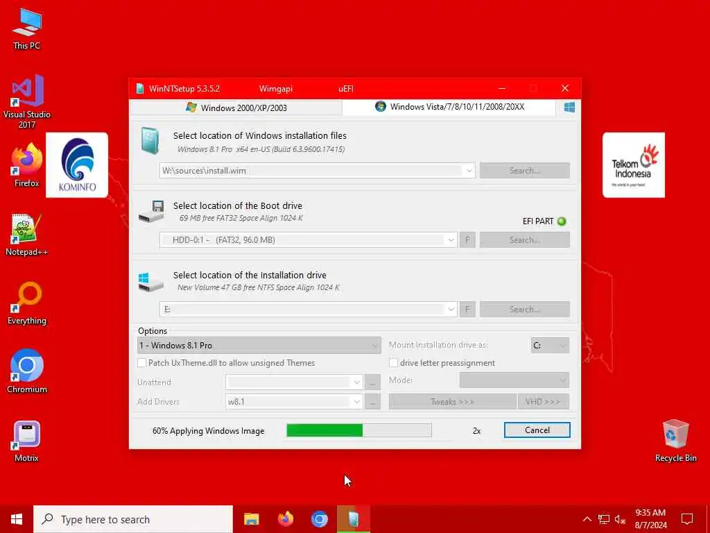Click the F button beside Installation drive
This screenshot has height=533, width=710.
[467, 310]
